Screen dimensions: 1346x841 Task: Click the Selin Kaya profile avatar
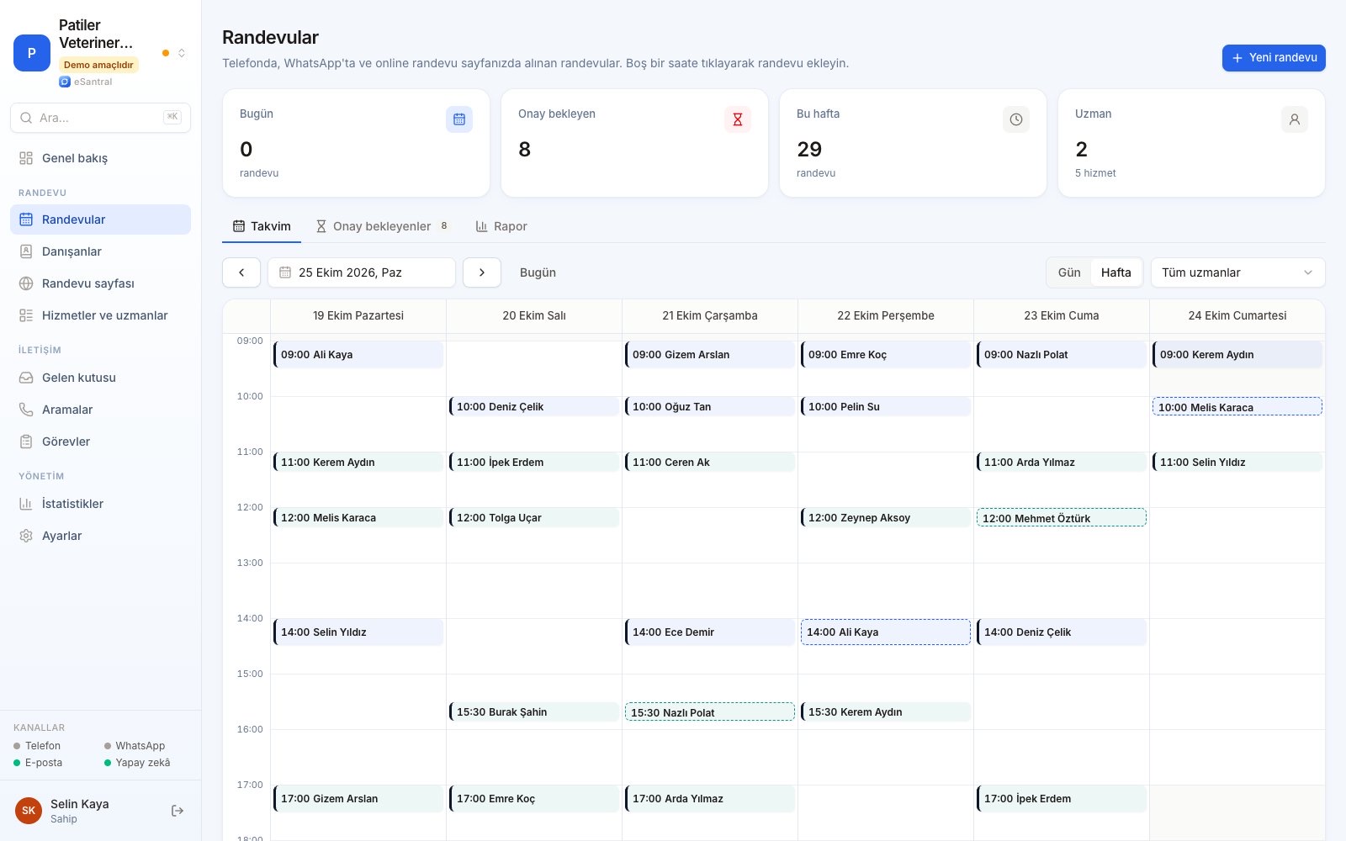(29, 811)
